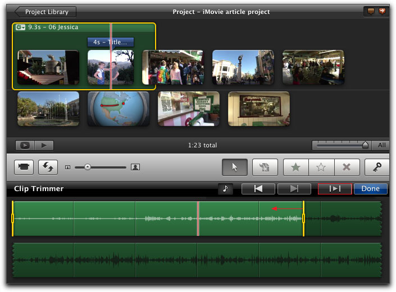Image resolution: width=396 pixels, height=292 pixels.
Task: Go back to Project Library
Action: (45, 12)
